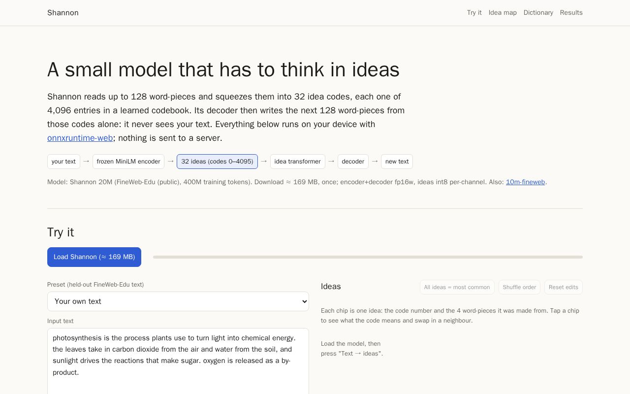Click the 'Ideas' panel heading
The image size is (630, 394).
point(331,287)
